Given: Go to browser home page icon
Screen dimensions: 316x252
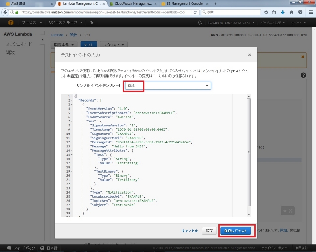Looking at the screenshot, I should coord(291,12).
